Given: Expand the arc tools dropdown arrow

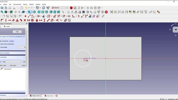Looking at the screenshot, I should [36, 16].
